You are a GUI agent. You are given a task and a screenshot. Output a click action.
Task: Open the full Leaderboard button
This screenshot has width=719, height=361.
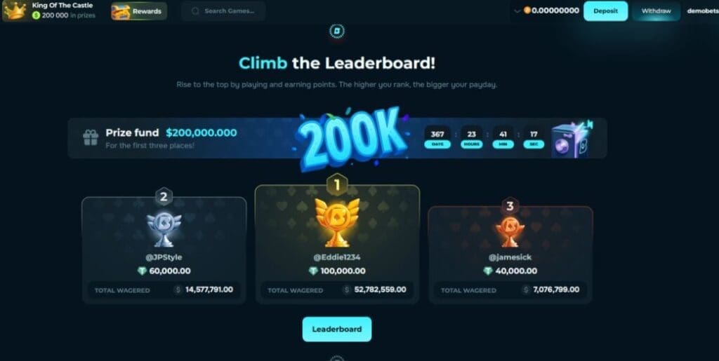tap(337, 329)
